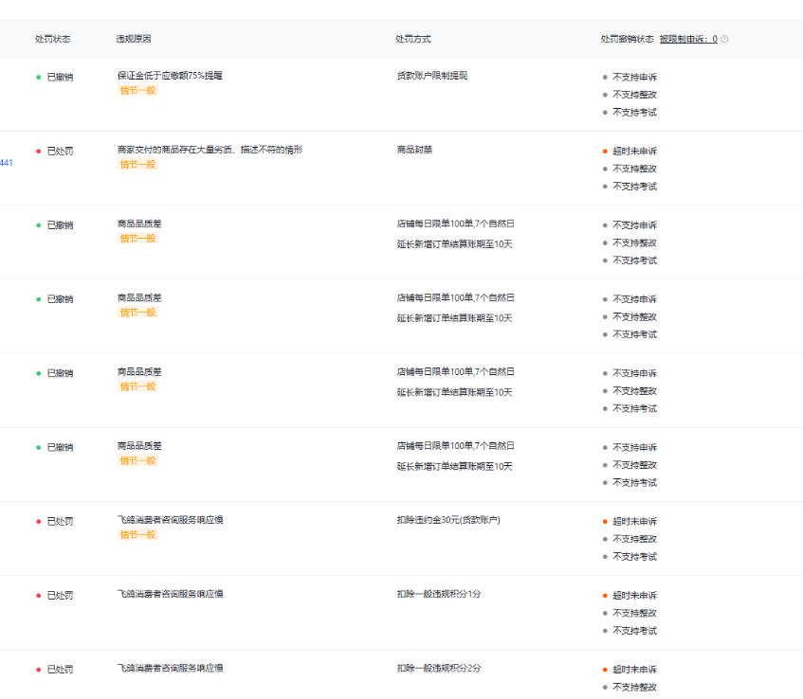Click the 违规原因 column header
Screen dimensions: 803x699
pos(134,40)
